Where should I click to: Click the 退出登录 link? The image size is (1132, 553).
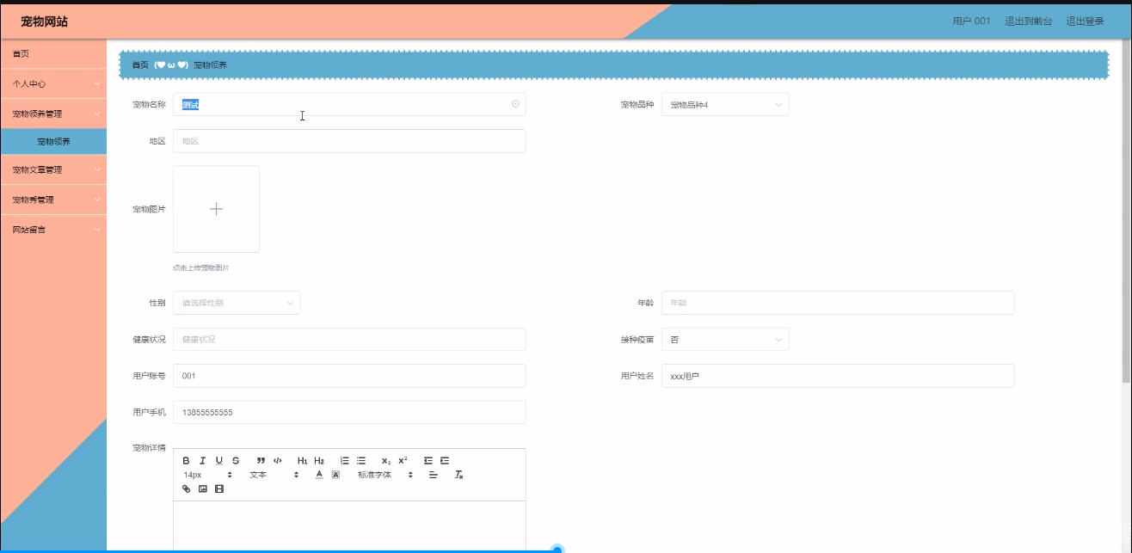point(1086,21)
